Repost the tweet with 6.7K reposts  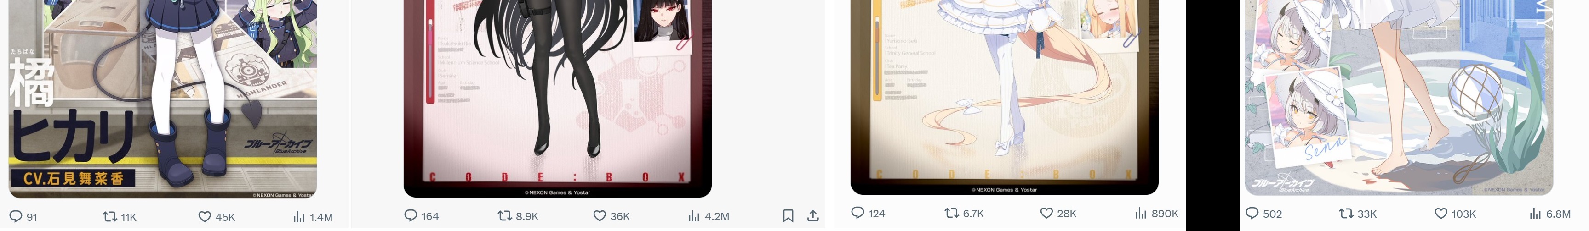[964, 213]
